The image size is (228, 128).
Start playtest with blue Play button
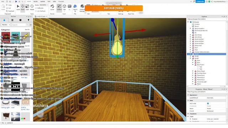[x=16, y=1]
